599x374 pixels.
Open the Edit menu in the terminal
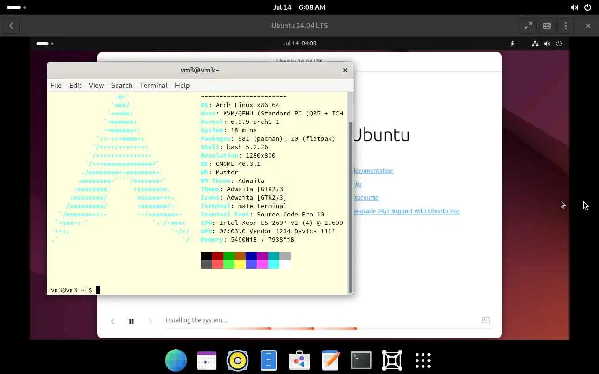pyautogui.click(x=75, y=86)
